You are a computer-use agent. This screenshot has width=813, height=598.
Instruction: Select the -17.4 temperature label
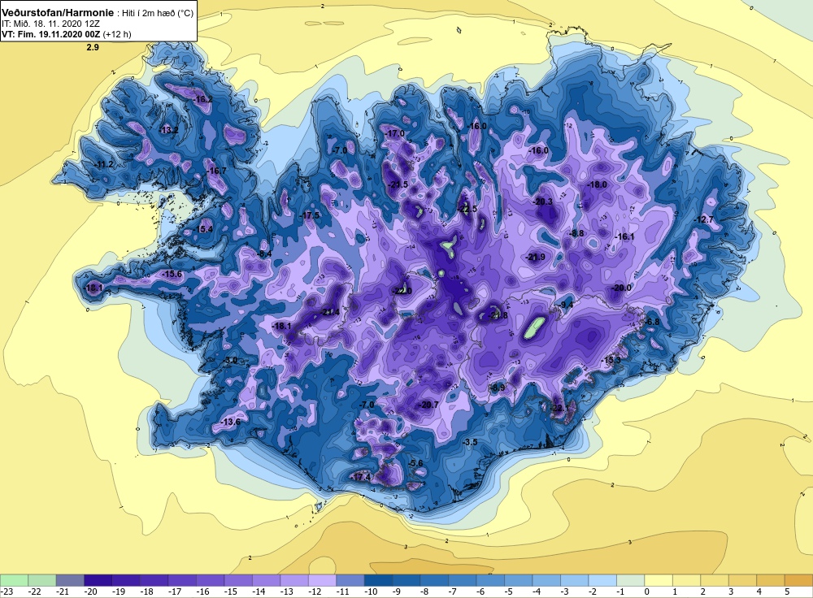pyautogui.click(x=361, y=477)
